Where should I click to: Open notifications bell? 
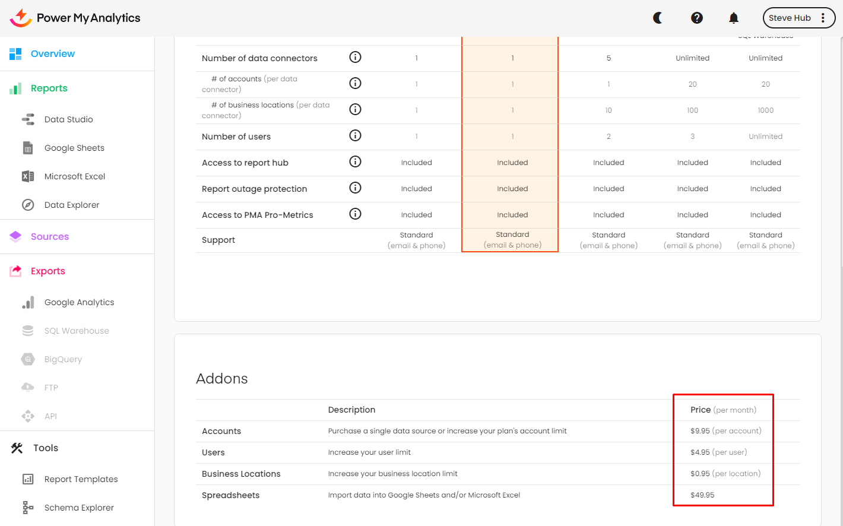click(734, 18)
